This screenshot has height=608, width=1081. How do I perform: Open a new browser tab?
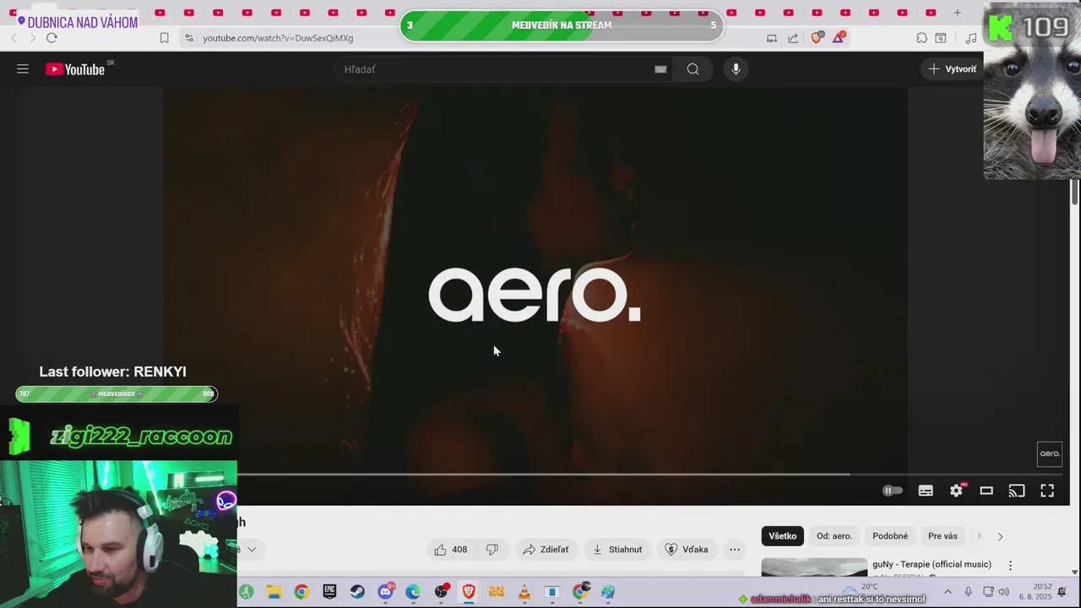(x=957, y=13)
